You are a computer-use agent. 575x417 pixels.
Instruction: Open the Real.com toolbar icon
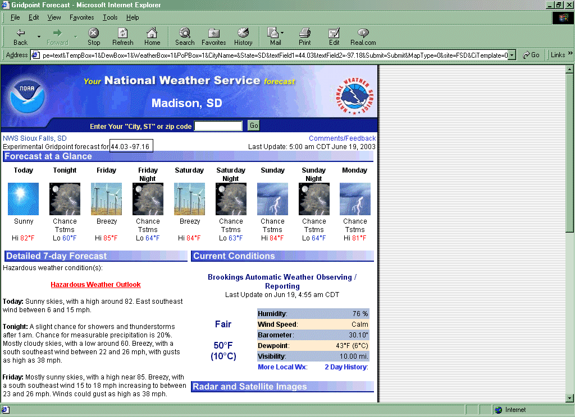363,33
